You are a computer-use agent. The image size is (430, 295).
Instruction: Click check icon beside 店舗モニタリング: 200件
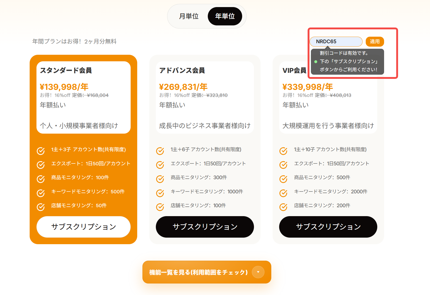click(283, 207)
